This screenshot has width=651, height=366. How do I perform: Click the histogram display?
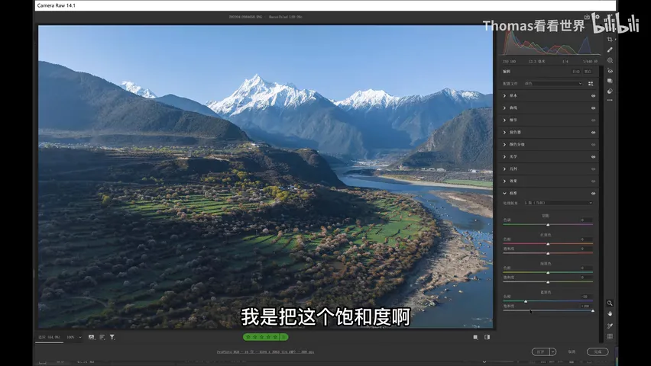pyautogui.click(x=549, y=43)
